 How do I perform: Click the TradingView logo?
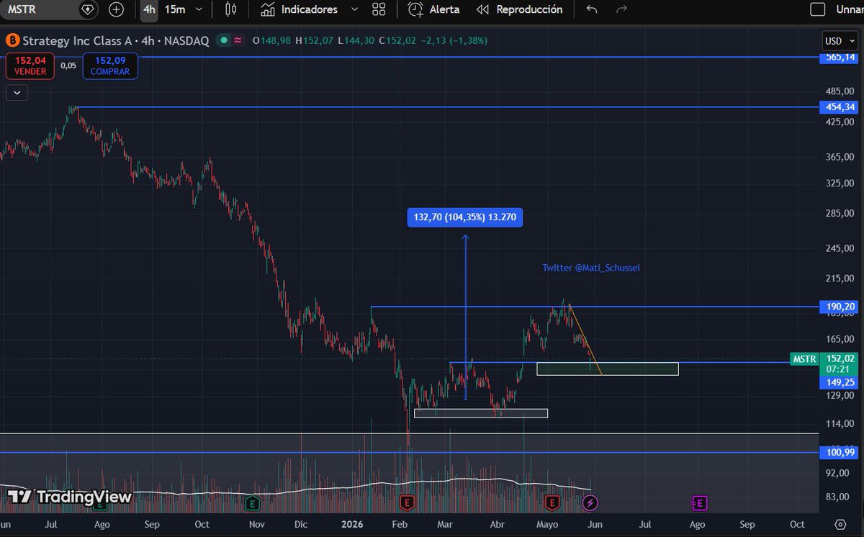coord(70,497)
